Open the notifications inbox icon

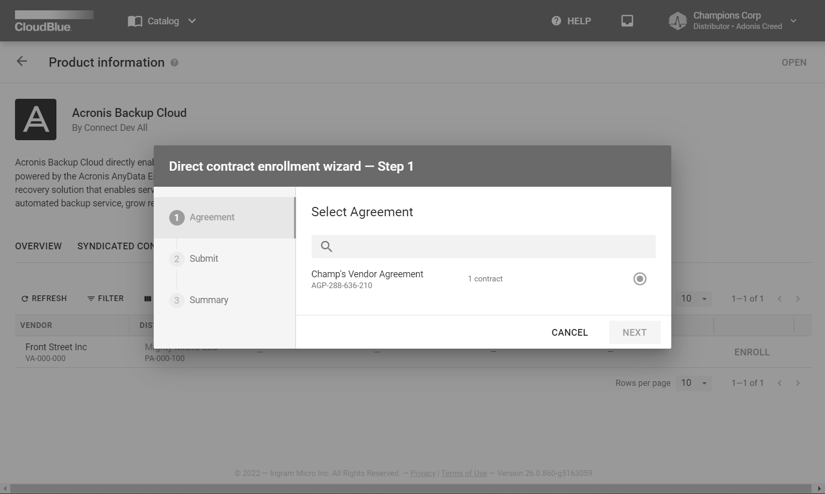point(627,21)
